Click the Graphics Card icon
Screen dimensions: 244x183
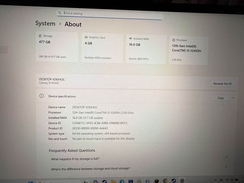pyautogui.click(x=86, y=37)
